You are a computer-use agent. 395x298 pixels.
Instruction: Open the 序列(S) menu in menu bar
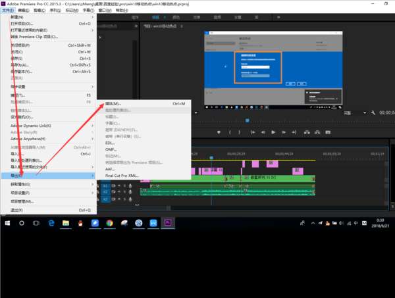tap(55, 11)
